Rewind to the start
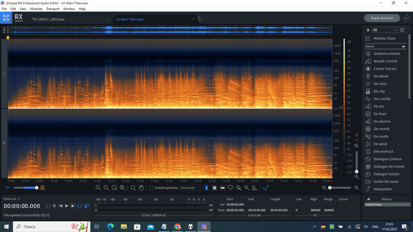This screenshot has height=232, width=413. coord(61,206)
